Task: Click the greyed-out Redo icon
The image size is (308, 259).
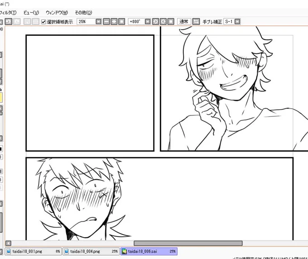Action: [17, 21]
